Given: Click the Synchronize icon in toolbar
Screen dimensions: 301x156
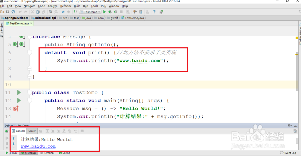Looking at the screenshot, I should pos(13,12).
